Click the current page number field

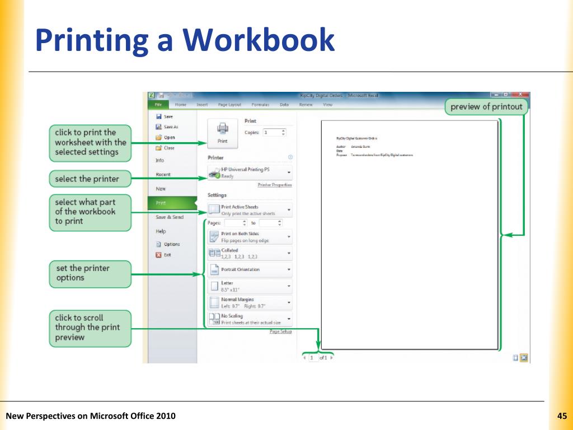(313, 358)
